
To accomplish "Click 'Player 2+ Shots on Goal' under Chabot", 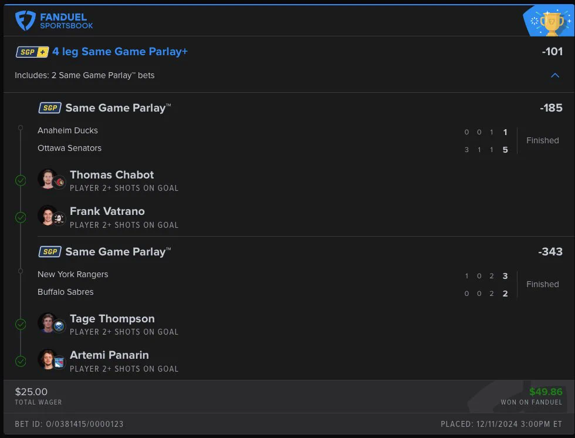I will tap(124, 188).
